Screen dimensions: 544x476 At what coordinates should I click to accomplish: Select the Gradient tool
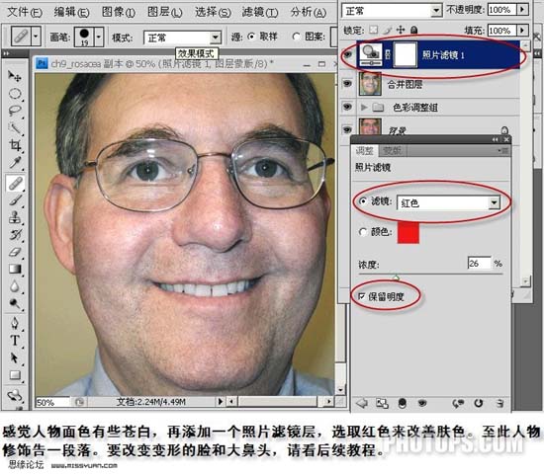15,270
